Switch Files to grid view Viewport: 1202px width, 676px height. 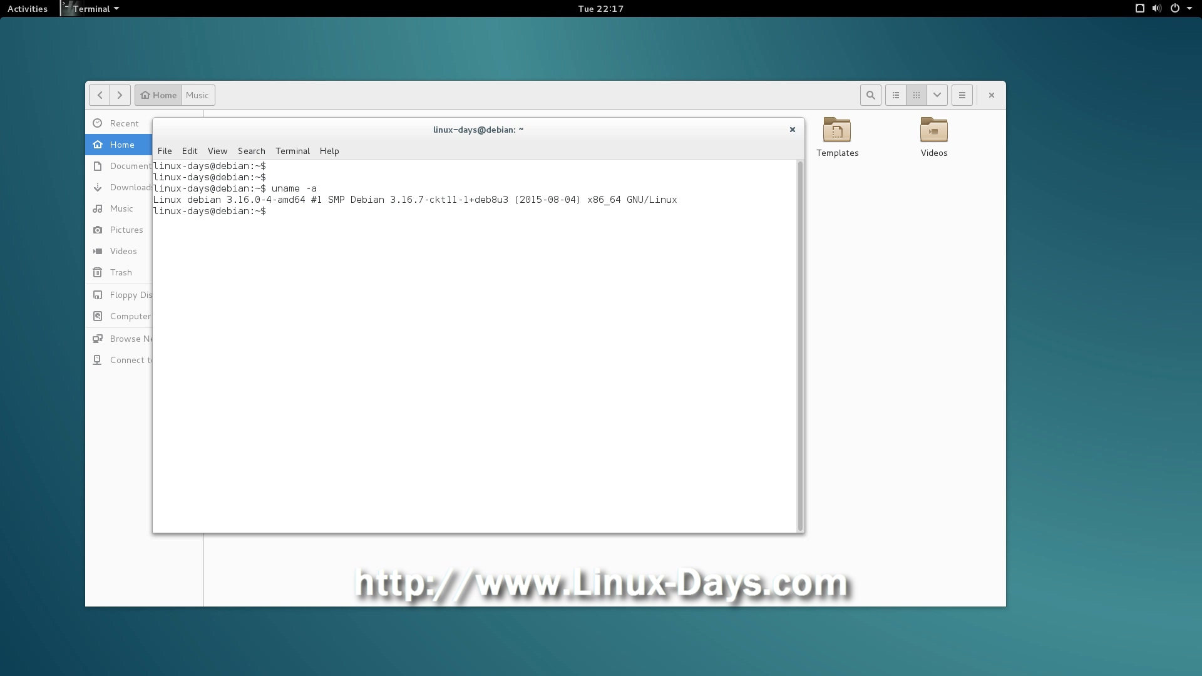click(917, 95)
